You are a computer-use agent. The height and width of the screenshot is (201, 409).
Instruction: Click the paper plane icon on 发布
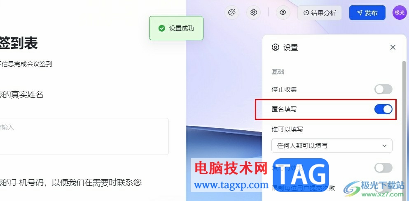coord(360,13)
